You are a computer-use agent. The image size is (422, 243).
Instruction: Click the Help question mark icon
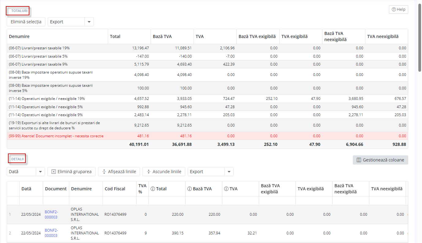tap(394, 9)
